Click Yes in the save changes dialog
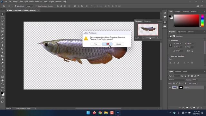The width and height of the screenshot is (206, 116). tap(96, 44)
